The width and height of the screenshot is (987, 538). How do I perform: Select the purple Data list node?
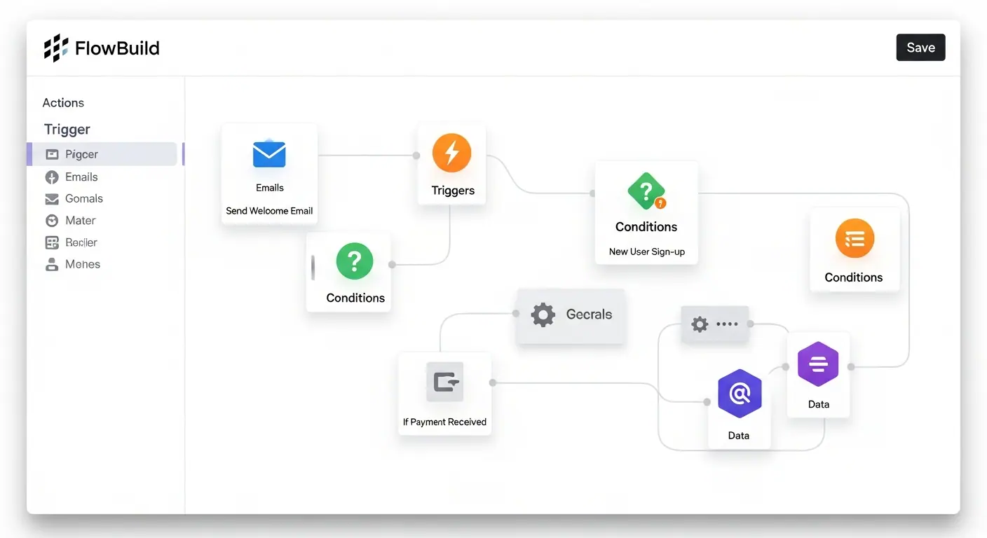click(x=818, y=364)
